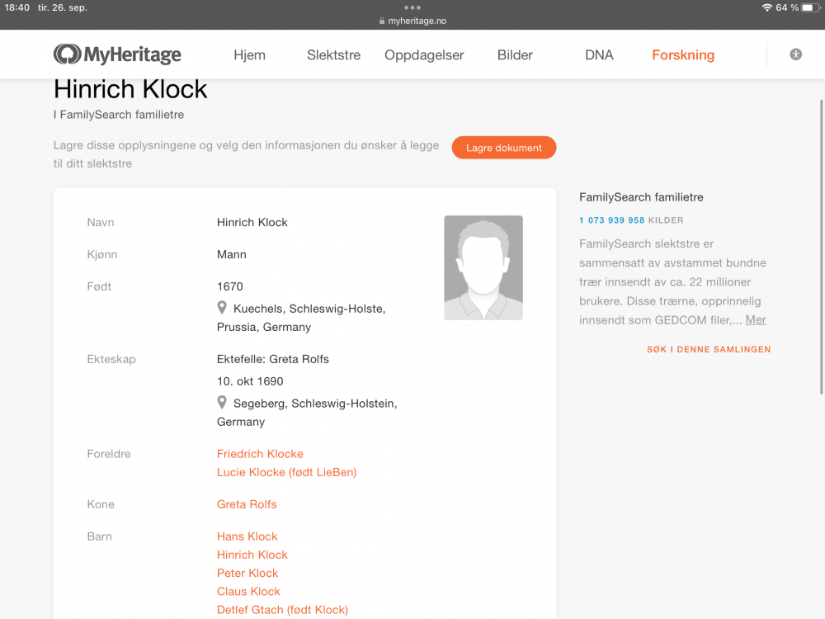Image resolution: width=825 pixels, height=619 pixels.
Task: Expand description with Mer link
Action: click(756, 319)
